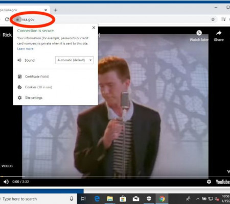The width and height of the screenshot is (230, 204).
Task: Click the muted volume tray icon
Action: point(217,198)
